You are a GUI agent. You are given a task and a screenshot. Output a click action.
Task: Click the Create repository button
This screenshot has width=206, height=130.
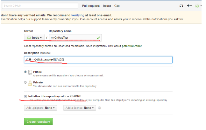(38, 122)
